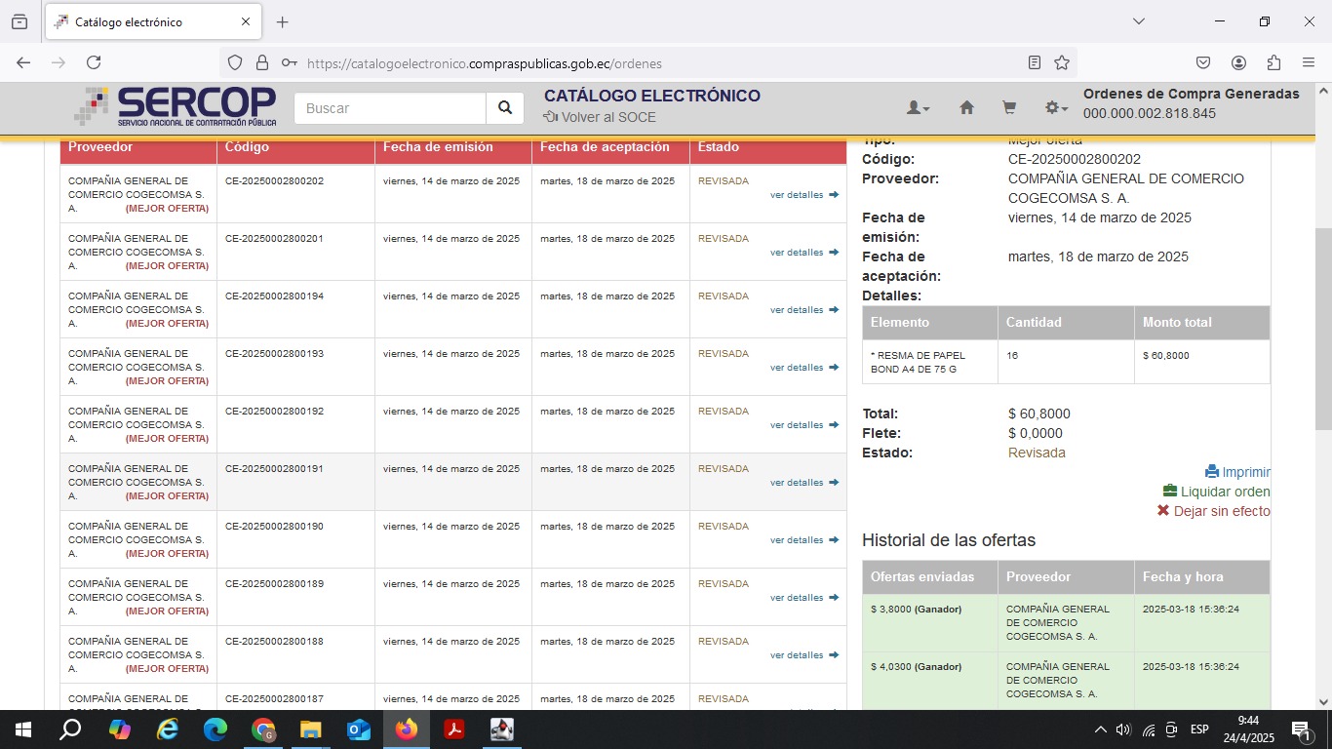Image resolution: width=1332 pixels, height=749 pixels.
Task: Select the Catálogo electrónico browser tab
Action: pos(146,21)
